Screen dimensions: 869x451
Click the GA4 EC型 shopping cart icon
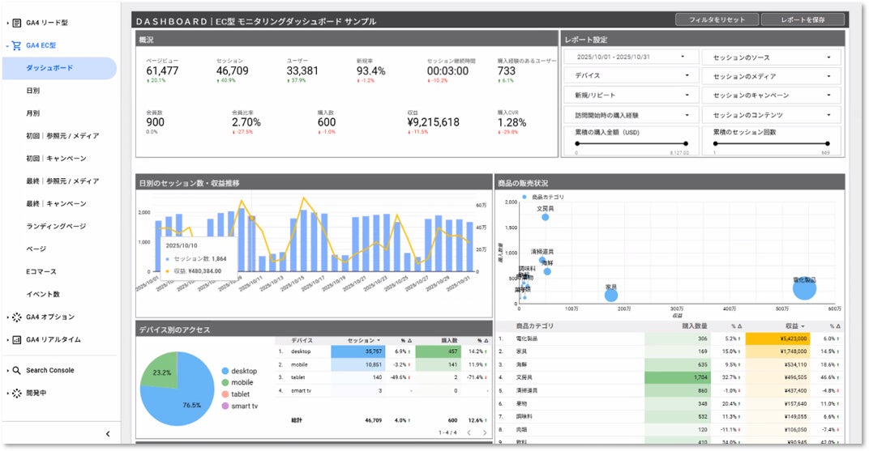point(17,45)
